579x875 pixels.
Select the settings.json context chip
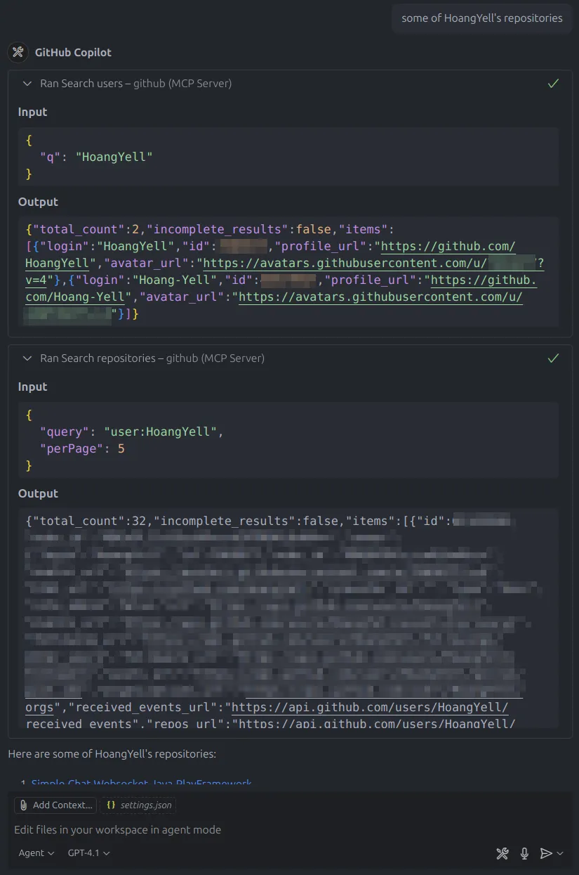[x=138, y=805]
